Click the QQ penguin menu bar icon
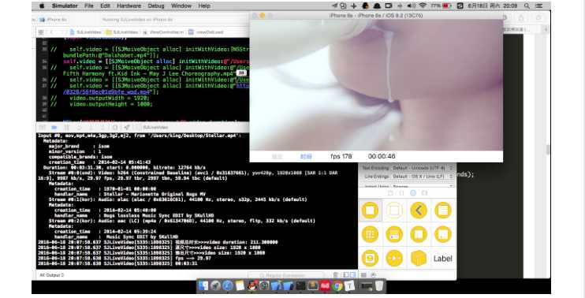 (x=365, y=6)
